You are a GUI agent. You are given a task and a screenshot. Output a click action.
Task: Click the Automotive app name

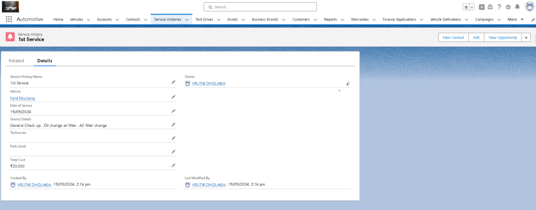(x=30, y=19)
